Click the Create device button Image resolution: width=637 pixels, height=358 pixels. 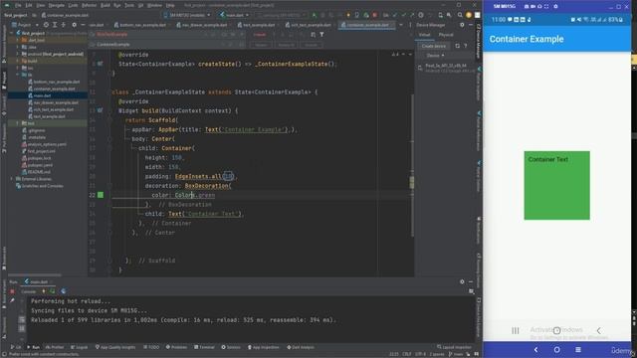pyautogui.click(x=434, y=46)
